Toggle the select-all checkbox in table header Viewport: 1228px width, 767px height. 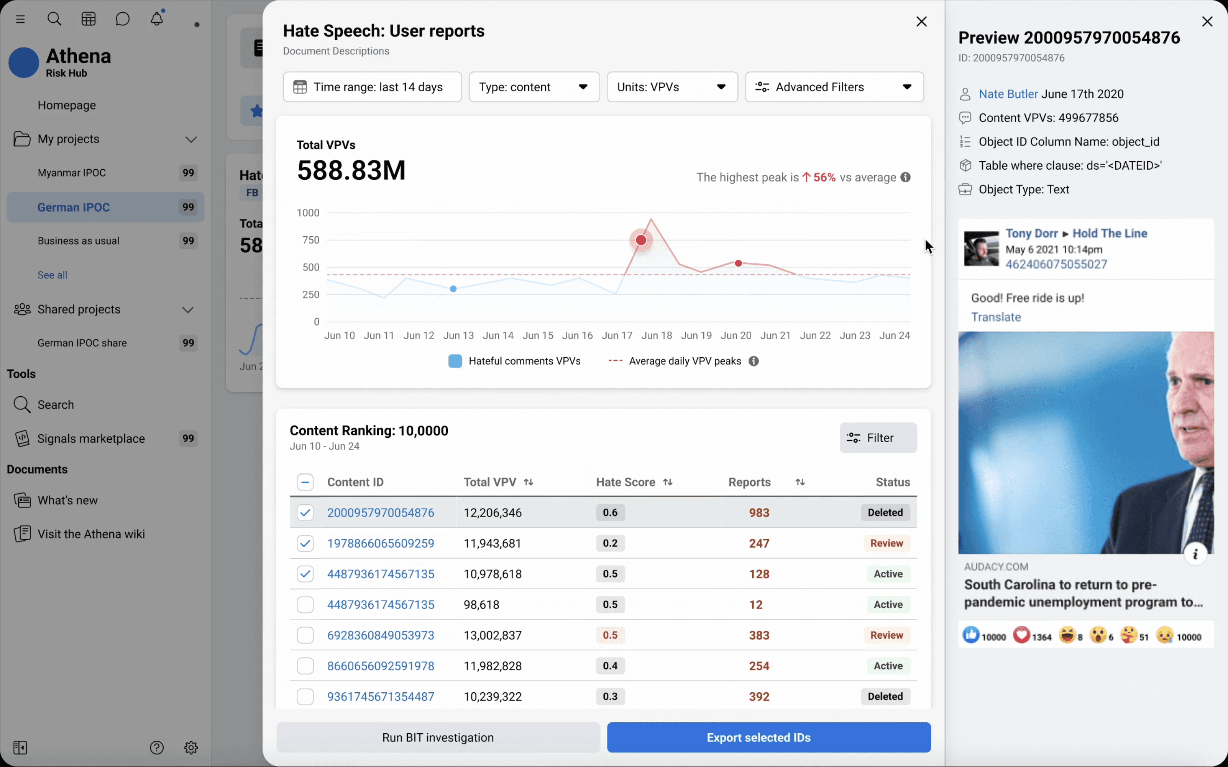pyautogui.click(x=305, y=482)
